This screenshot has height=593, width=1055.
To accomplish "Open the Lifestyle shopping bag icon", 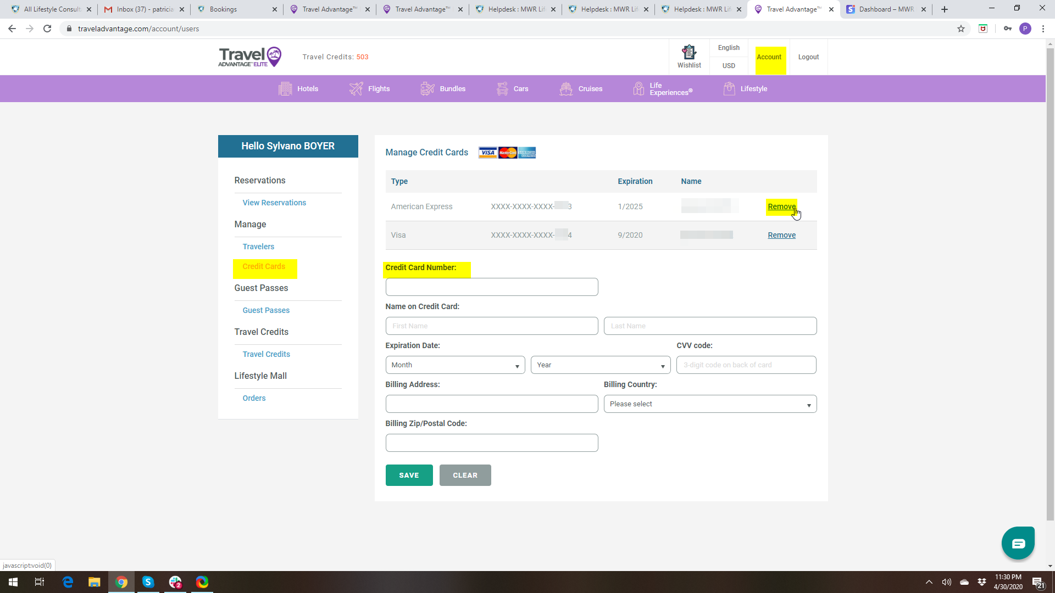I will [x=729, y=88].
